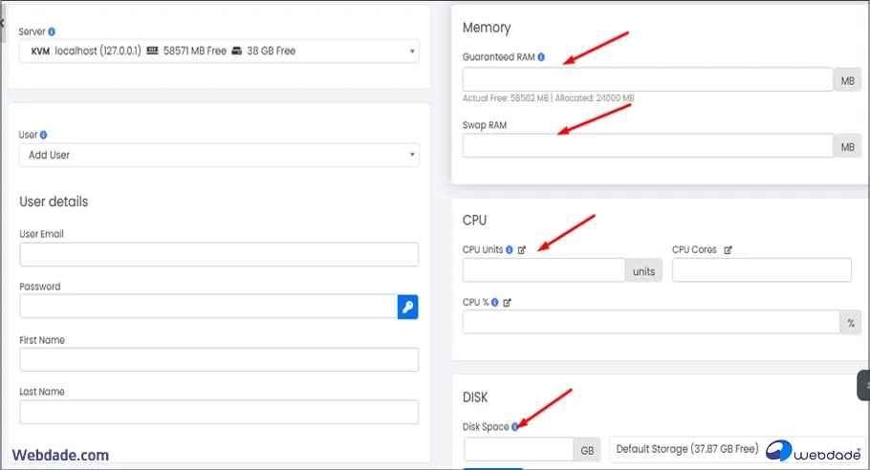Screen dimensions: 870x470
Task: Click the Disk Space info icon
Action: [x=515, y=427]
